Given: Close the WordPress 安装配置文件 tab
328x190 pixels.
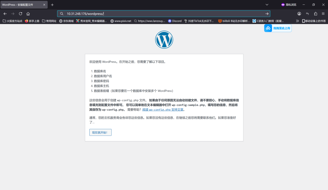Looking at the screenshot, I should coord(44,5).
